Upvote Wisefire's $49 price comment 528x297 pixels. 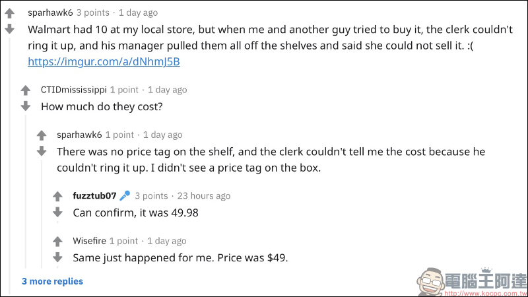click(57, 242)
